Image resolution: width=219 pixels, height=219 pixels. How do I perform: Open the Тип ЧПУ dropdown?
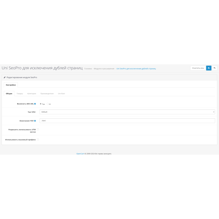(127, 112)
